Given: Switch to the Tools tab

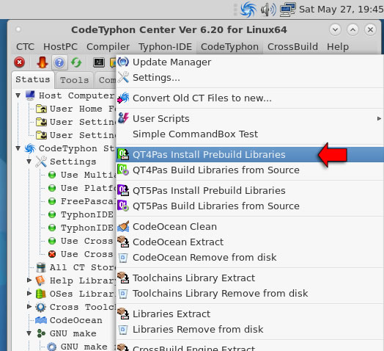Looking at the screenshot, I should (x=75, y=80).
